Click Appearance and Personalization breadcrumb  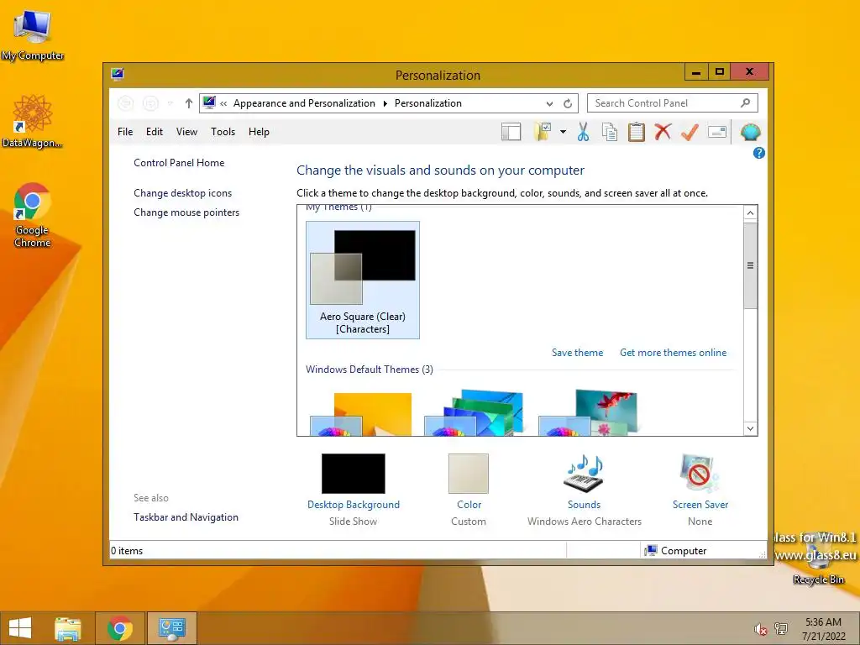point(304,103)
